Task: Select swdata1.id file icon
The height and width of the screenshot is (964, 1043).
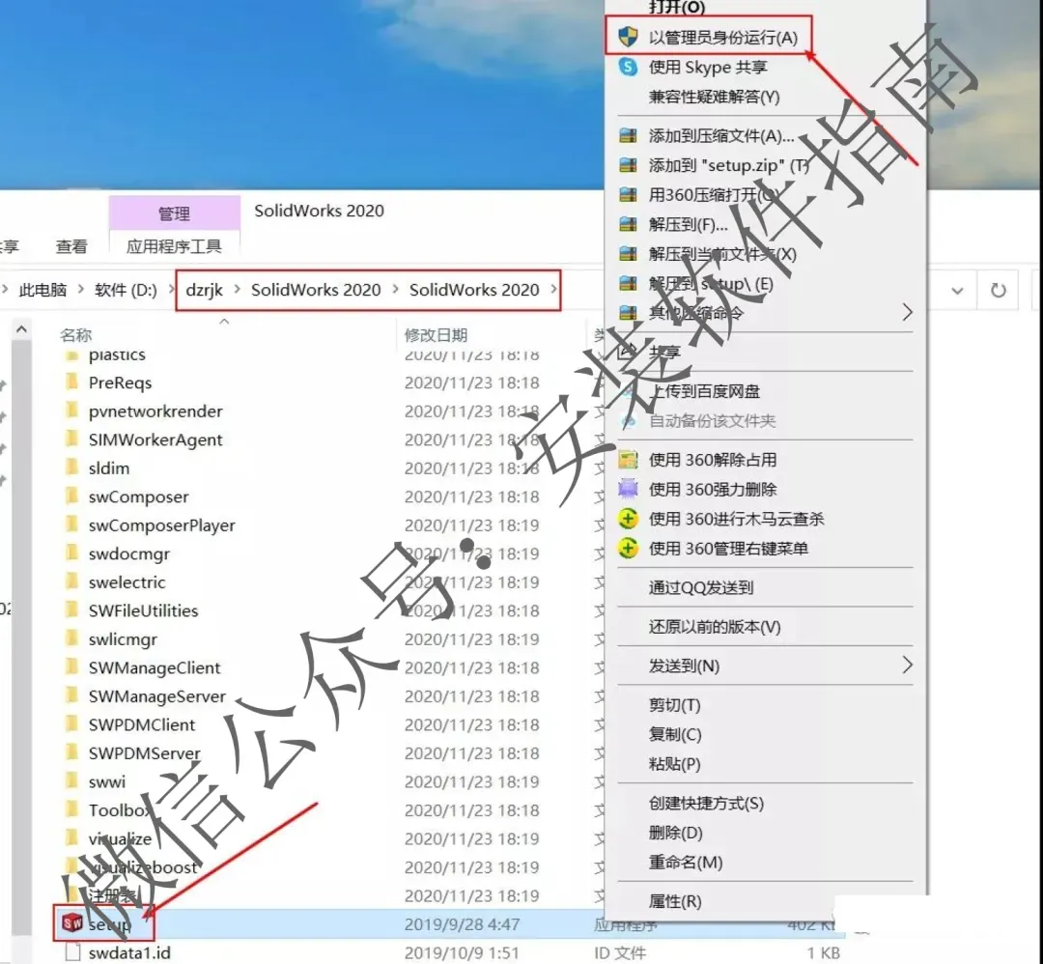Action: pyautogui.click(x=72, y=952)
